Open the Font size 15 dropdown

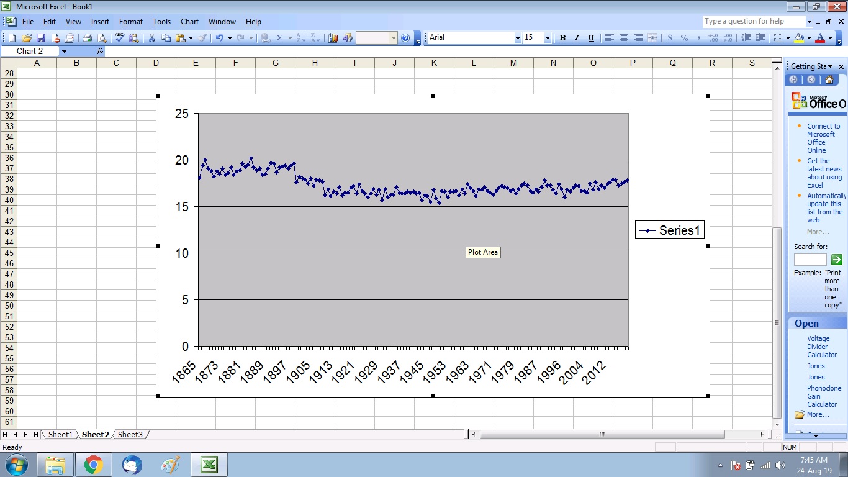548,38
